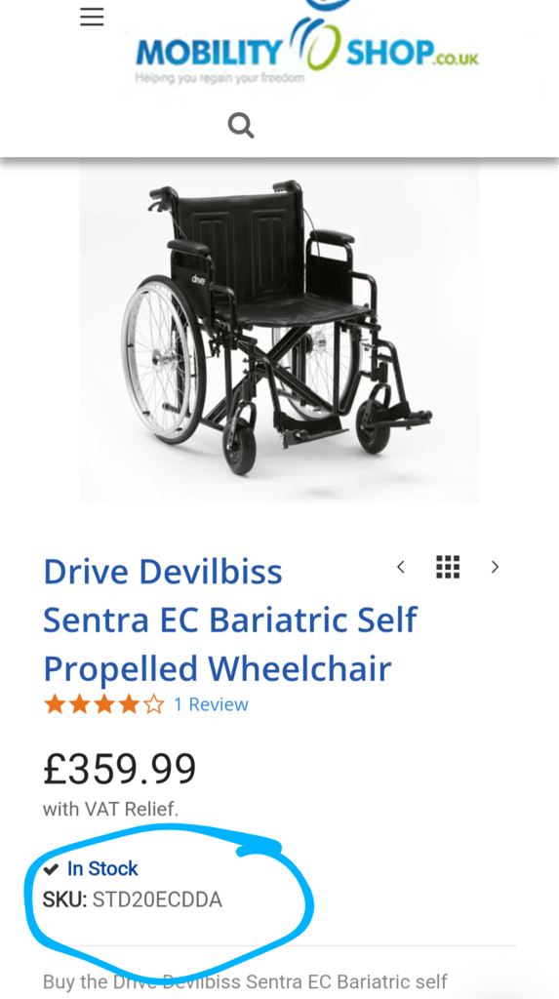Screen dimensions: 559x999
Task: Open the product grid view icon
Action: coord(448,567)
